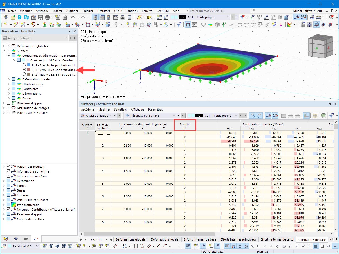
Task: Click Paramètres in the table menu
Action: tap(155, 110)
